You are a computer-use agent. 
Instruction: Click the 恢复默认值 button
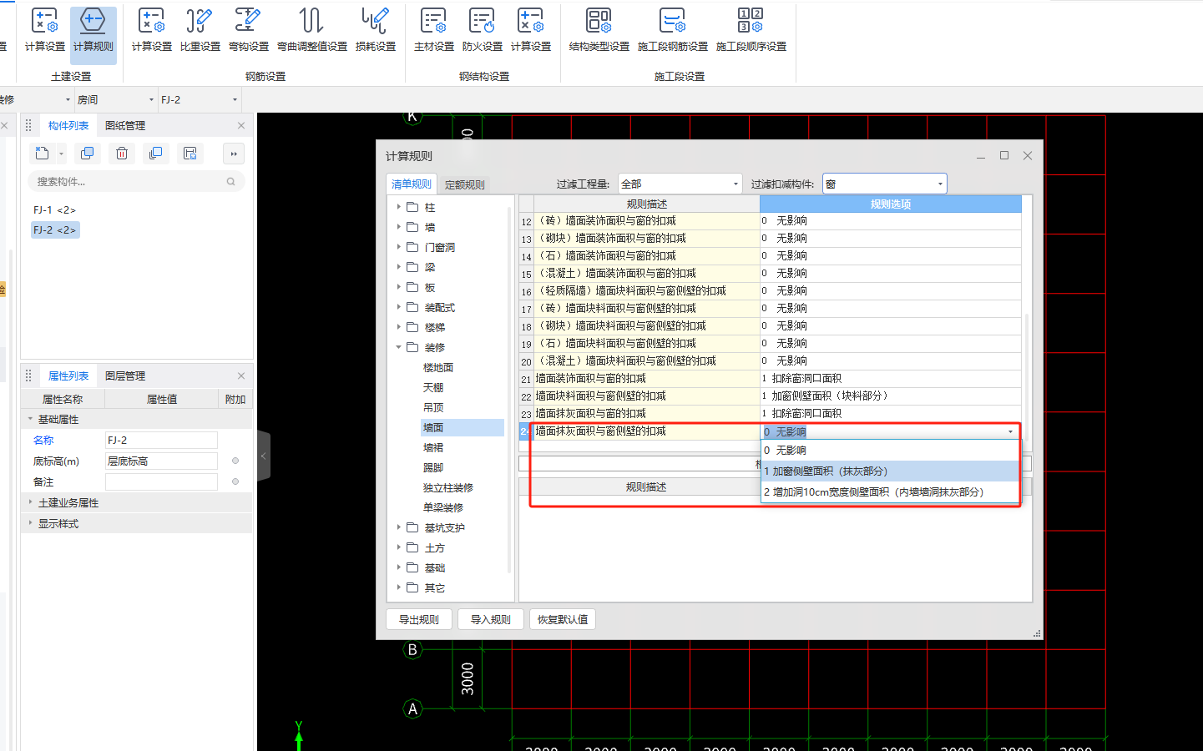pyautogui.click(x=563, y=619)
